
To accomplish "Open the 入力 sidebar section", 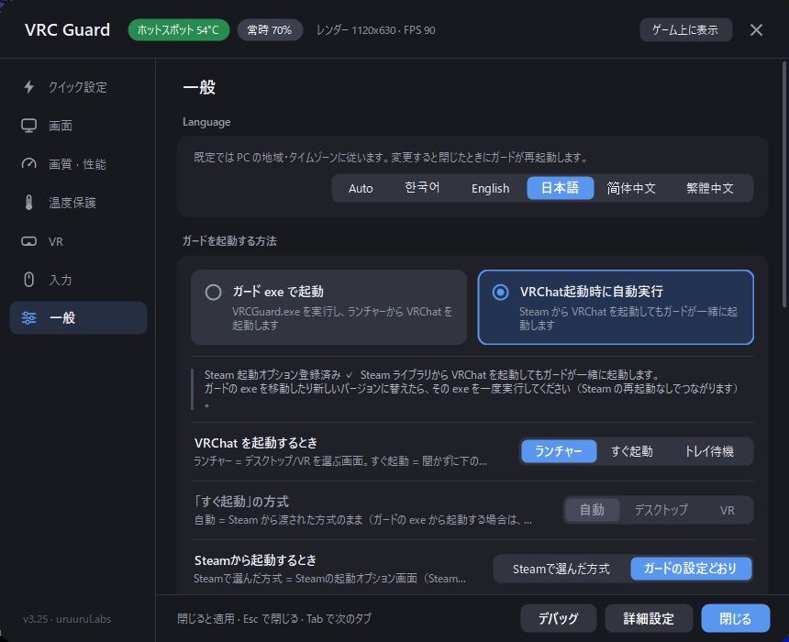I will pyautogui.click(x=79, y=279).
